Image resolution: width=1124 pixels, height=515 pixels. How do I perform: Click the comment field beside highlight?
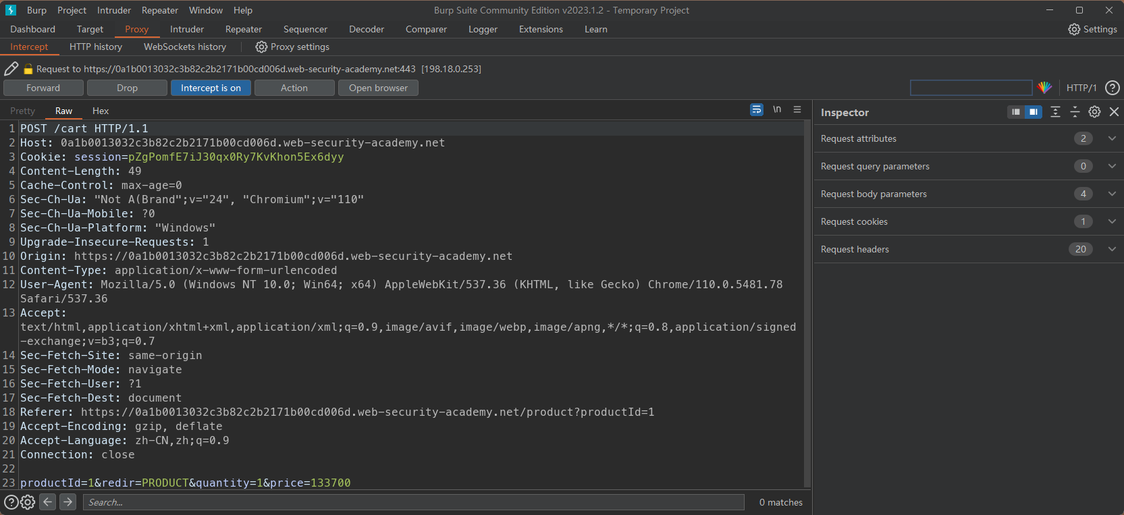[x=971, y=88]
